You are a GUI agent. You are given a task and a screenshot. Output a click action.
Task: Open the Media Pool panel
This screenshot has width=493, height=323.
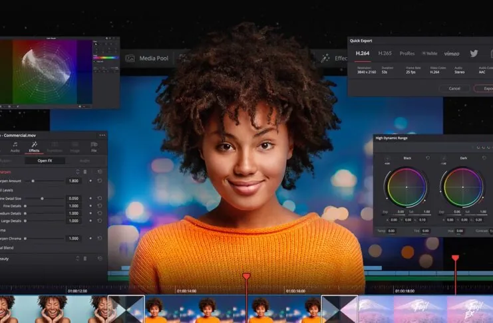click(147, 58)
